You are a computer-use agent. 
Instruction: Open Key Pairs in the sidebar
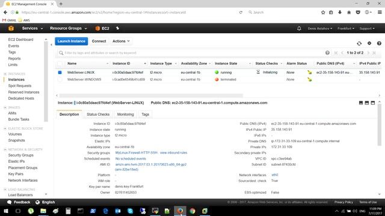tap(16, 174)
